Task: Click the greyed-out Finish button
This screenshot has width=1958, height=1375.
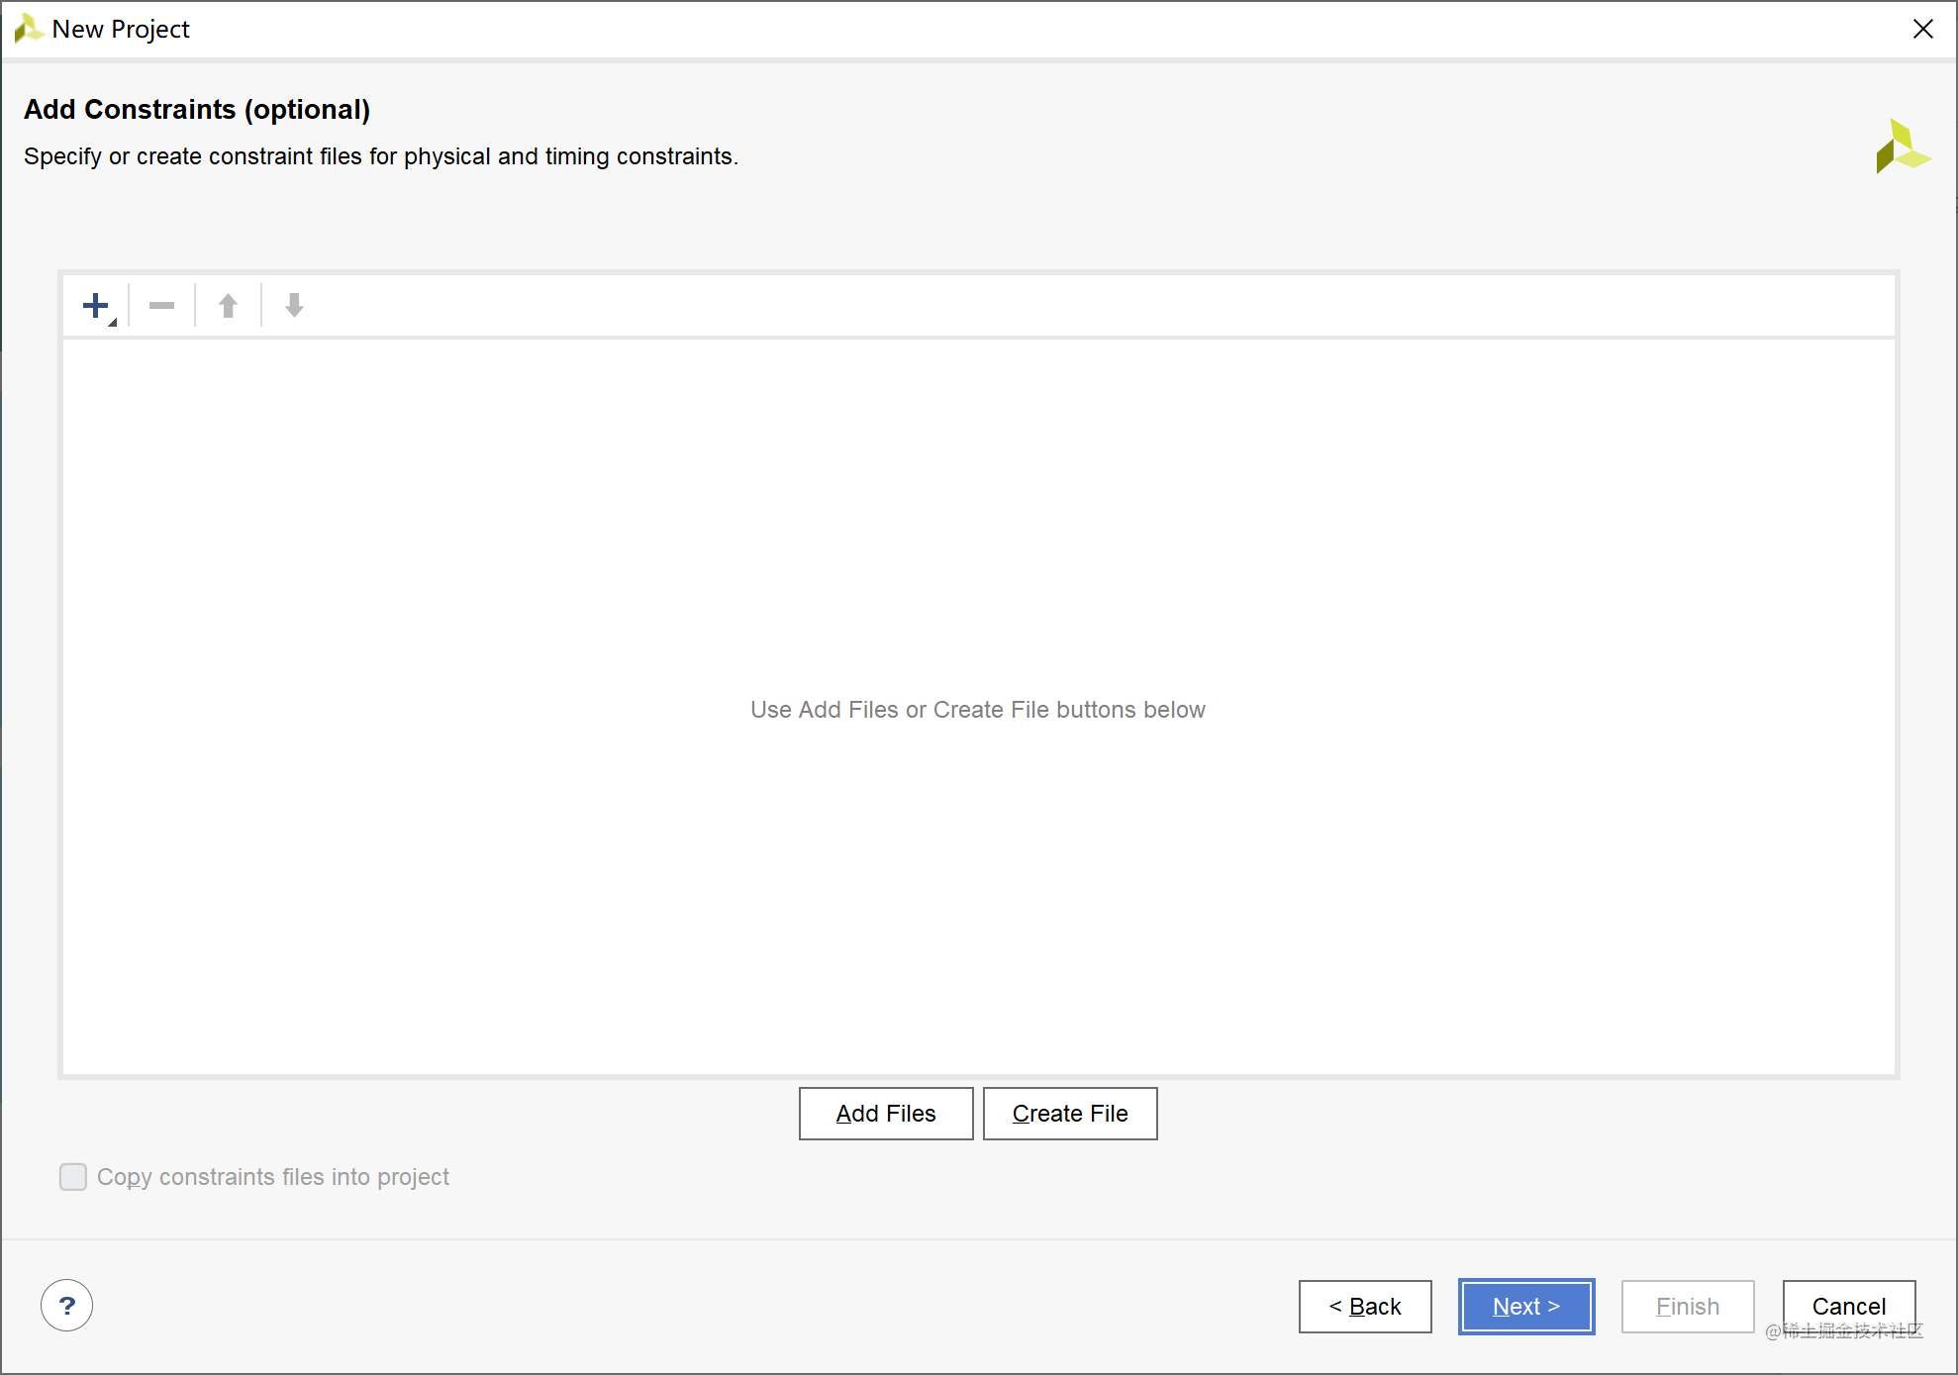Action: [x=1687, y=1307]
